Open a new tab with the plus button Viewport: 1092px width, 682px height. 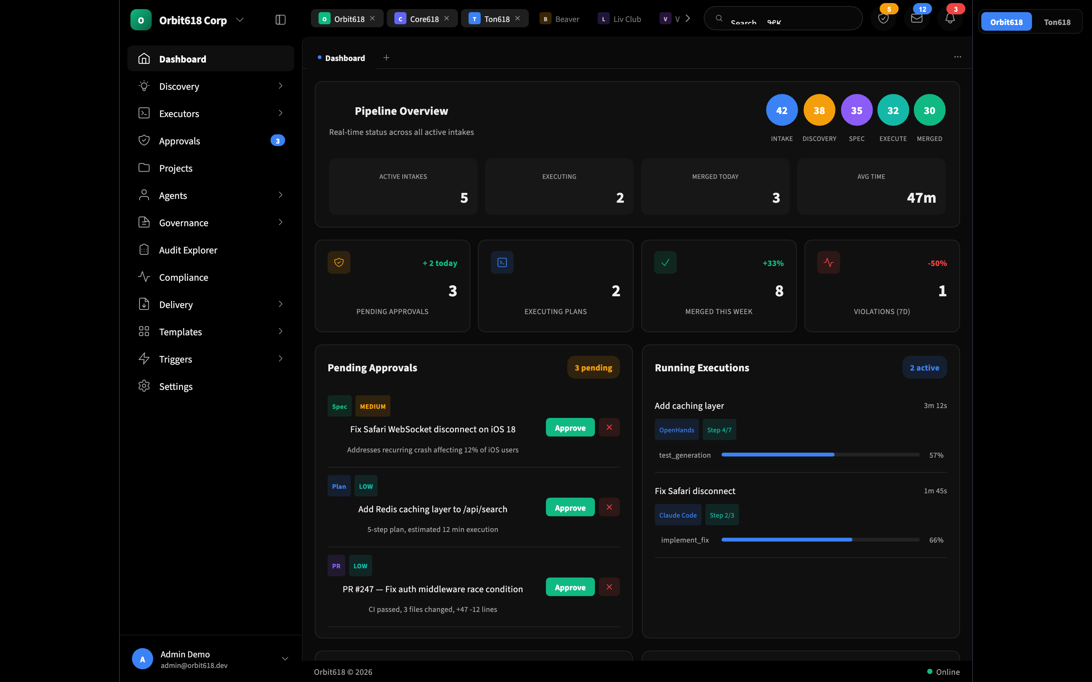point(386,58)
